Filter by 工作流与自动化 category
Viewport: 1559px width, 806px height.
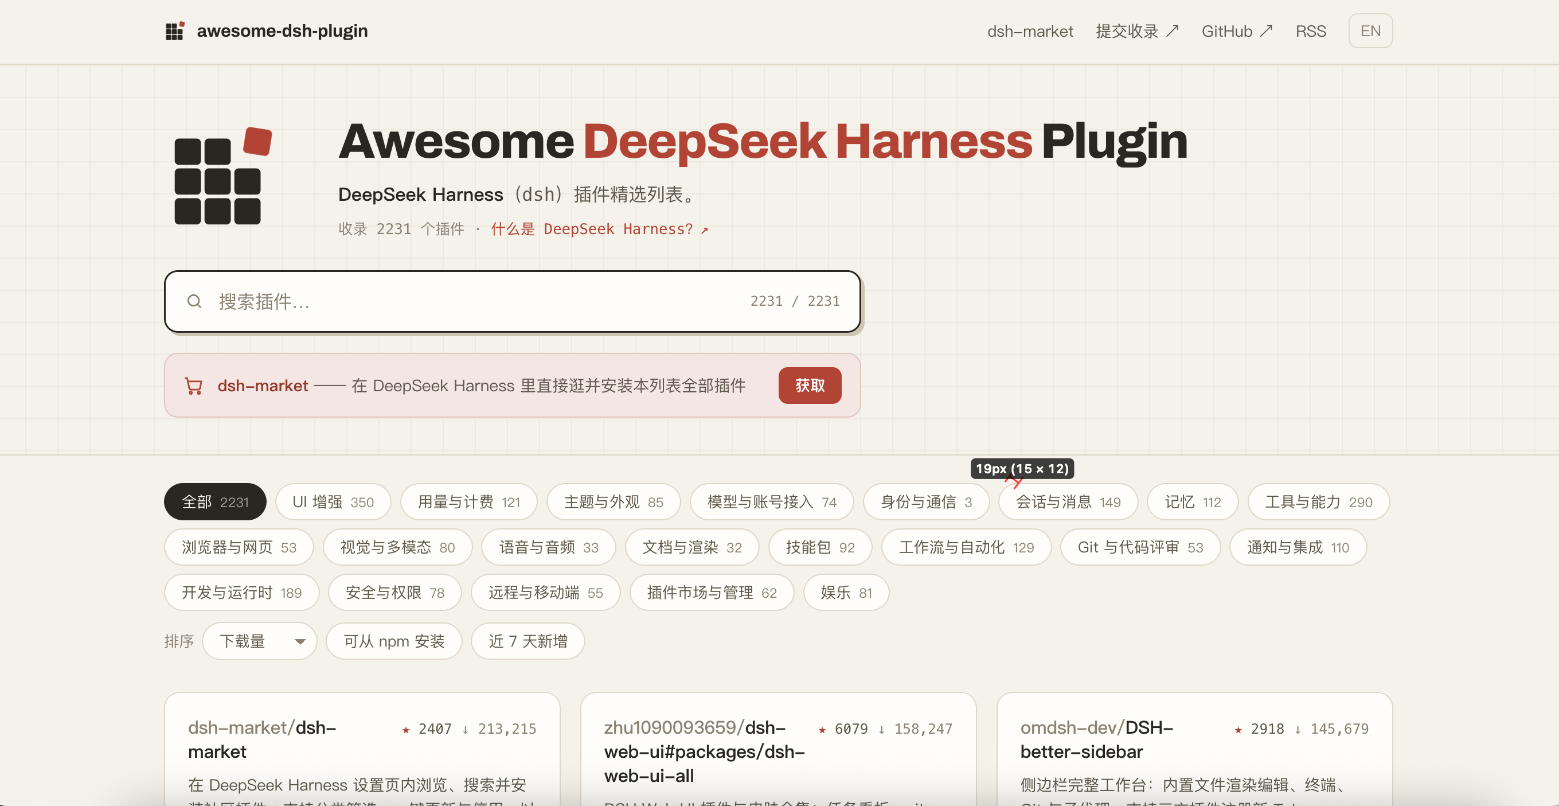966,547
